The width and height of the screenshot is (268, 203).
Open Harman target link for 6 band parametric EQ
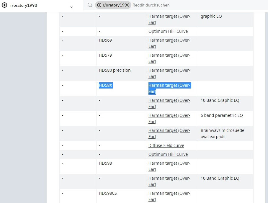(x=169, y=118)
